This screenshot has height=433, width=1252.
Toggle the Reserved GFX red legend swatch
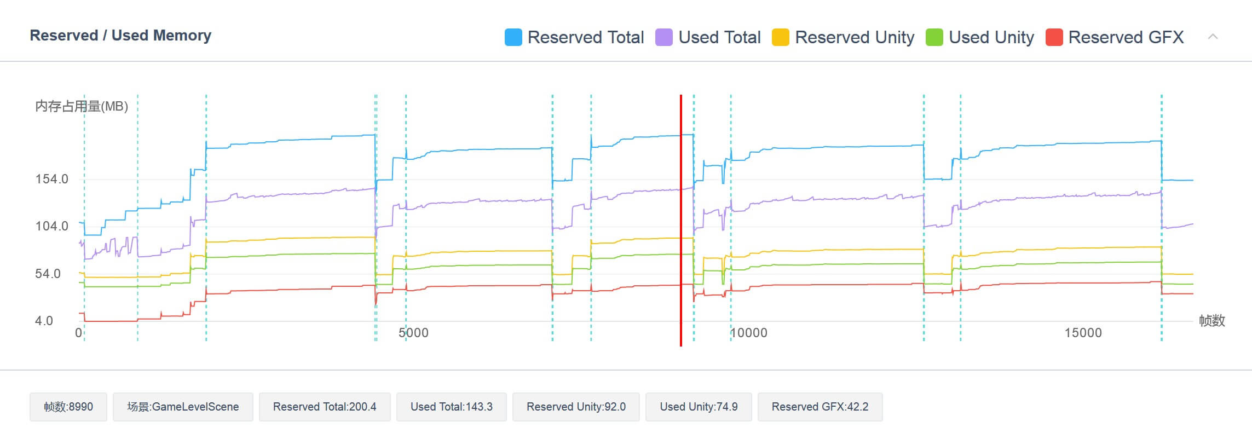pos(1054,37)
